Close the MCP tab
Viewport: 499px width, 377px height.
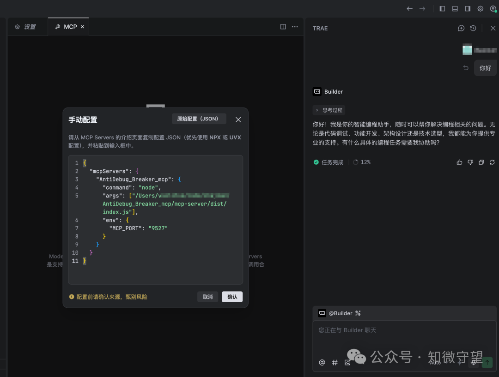click(82, 27)
